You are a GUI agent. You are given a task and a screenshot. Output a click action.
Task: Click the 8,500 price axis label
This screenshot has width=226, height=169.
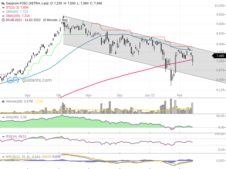pos(220,34)
